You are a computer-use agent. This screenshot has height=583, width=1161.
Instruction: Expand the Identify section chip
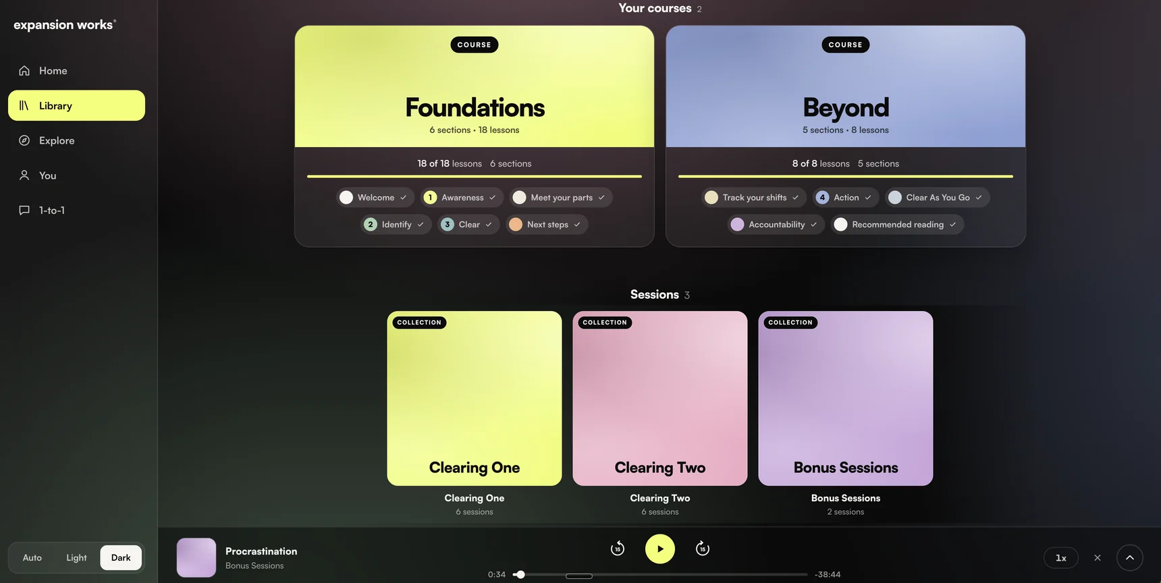tap(396, 225)
